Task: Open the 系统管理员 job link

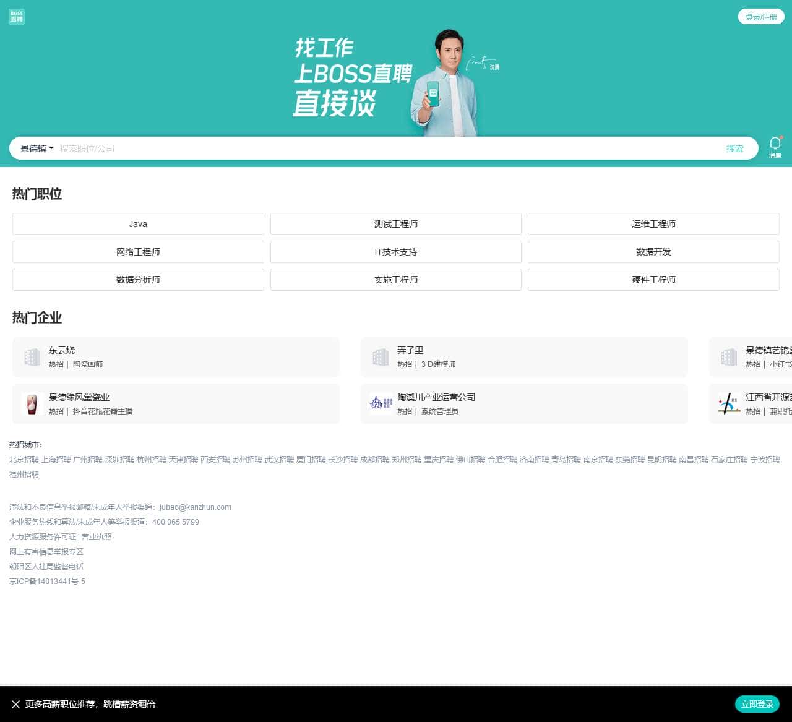Action: click(x=440, y=411)
